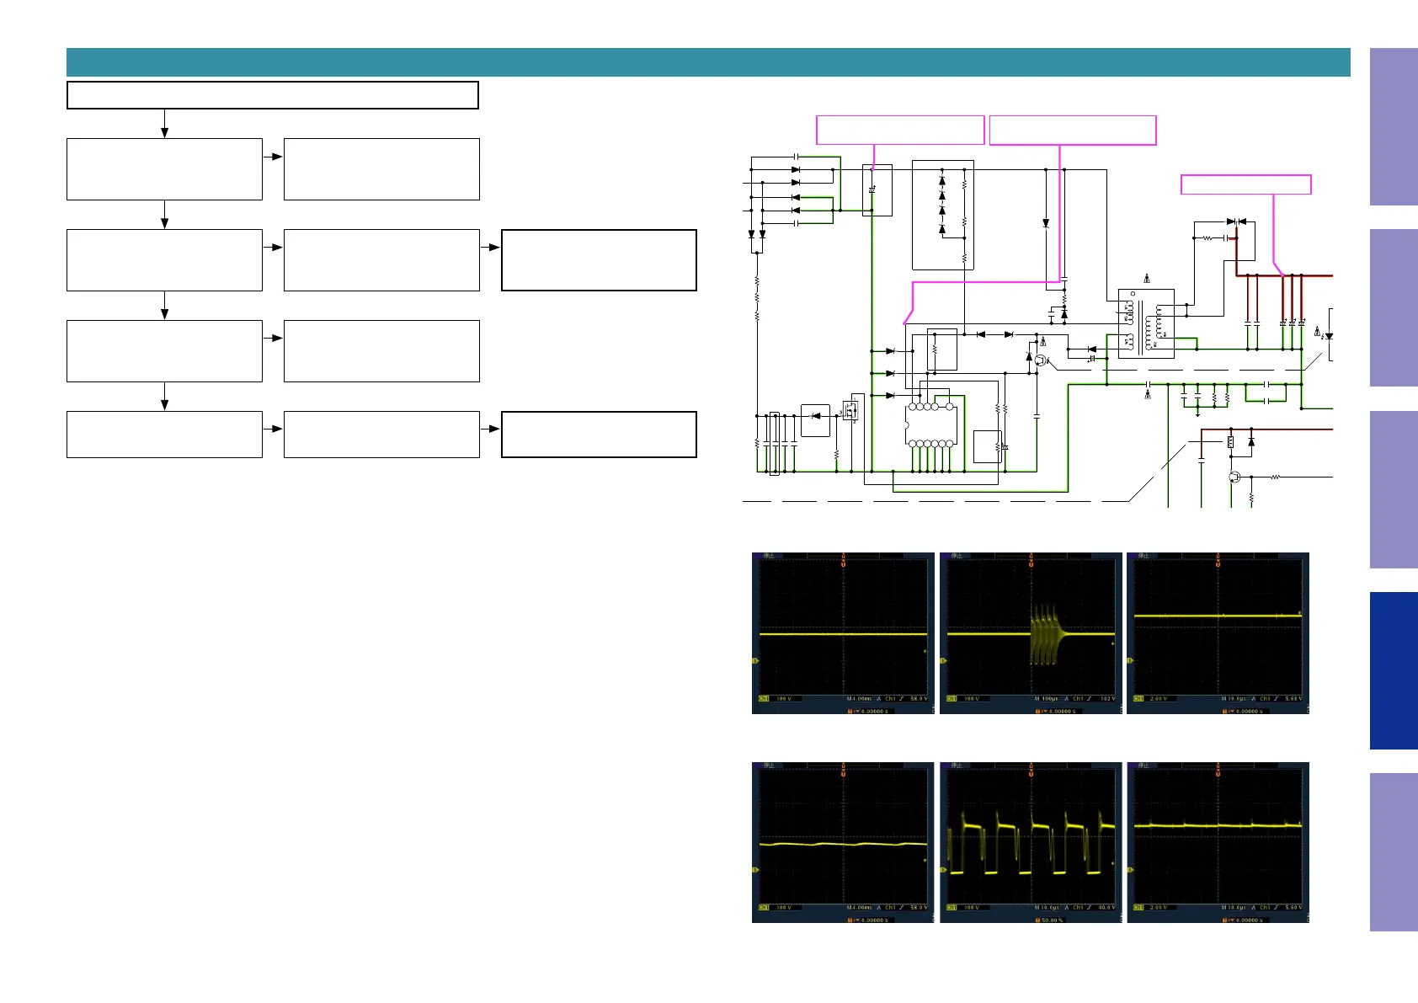Click the '40.0 V' trigger readout

[1108, 908]
